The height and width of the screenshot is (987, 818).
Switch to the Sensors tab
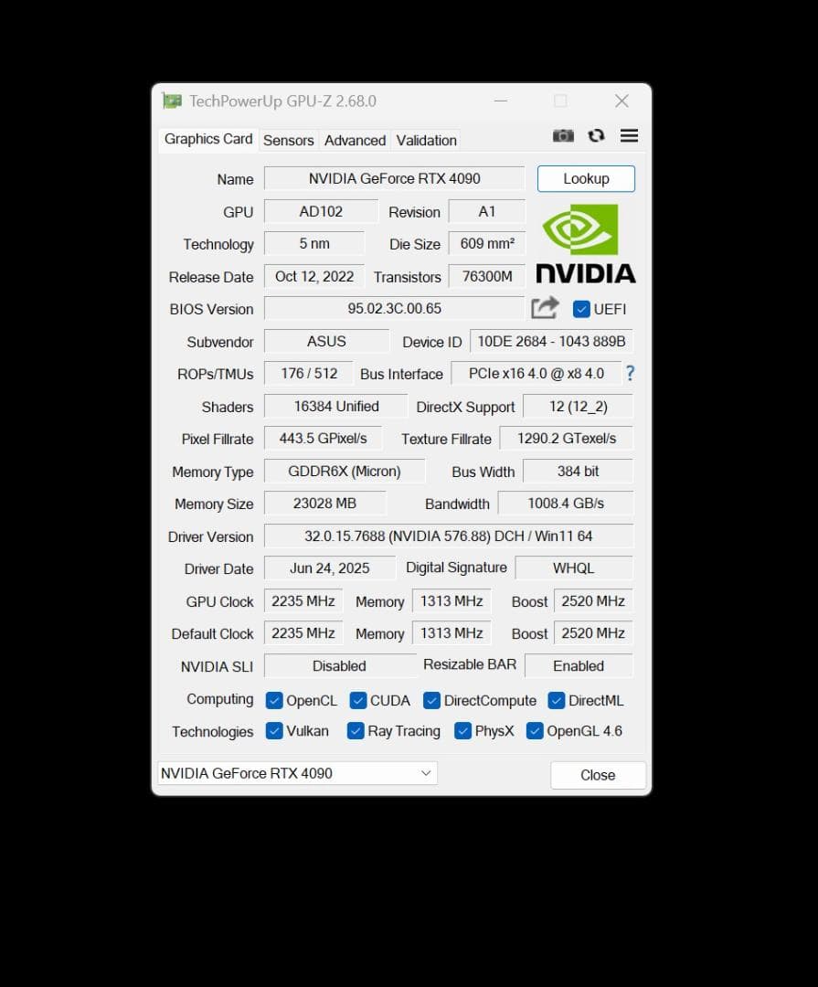(288, 140)
